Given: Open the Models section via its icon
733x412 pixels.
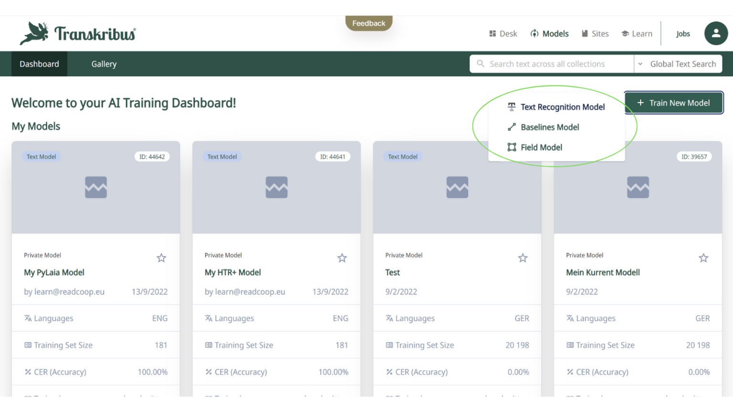Looking at the screenshot, I should (534, 33).
